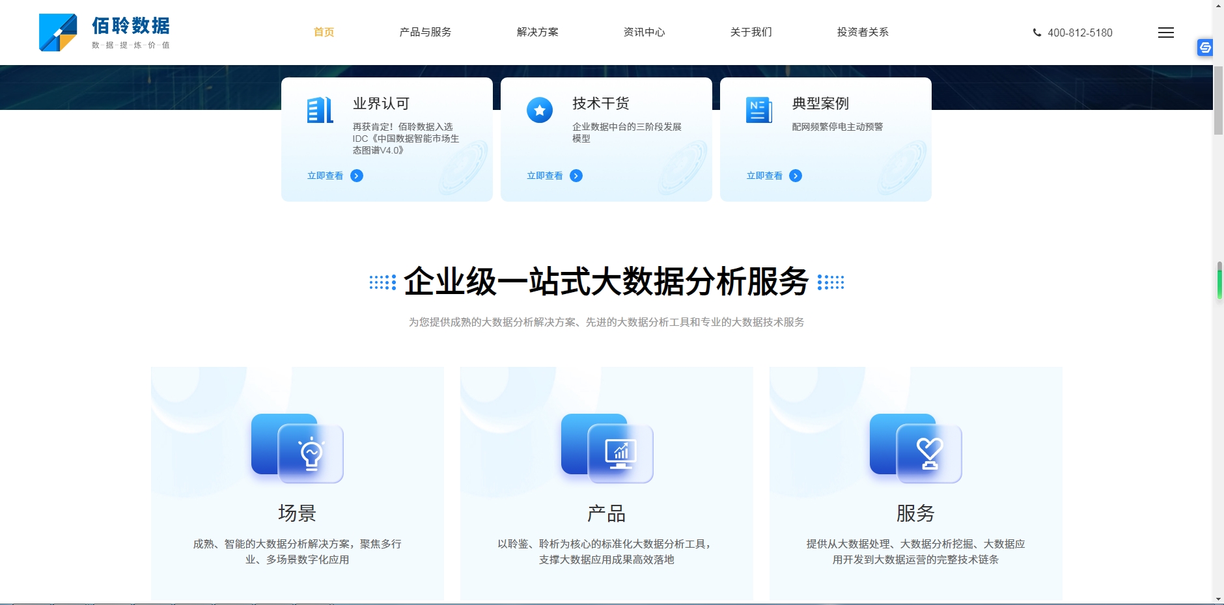Open the hamburger menu icon
The height and width of the screenshot is (605, 1224).
coord(1165,33)
